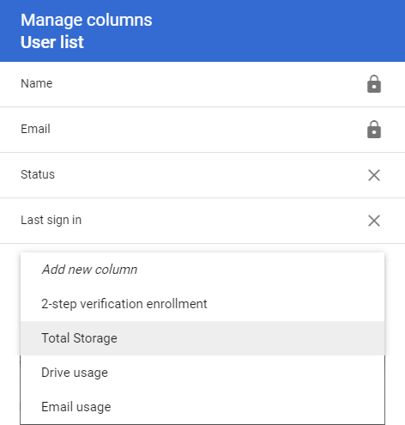Remove the Status column with its X

tap(374, 175)
